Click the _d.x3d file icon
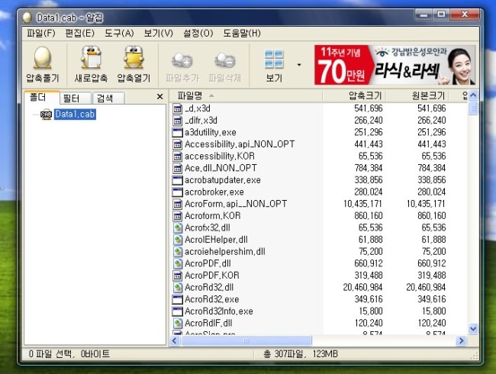Screen dimensions: 496x374 [x=178, y=108]
